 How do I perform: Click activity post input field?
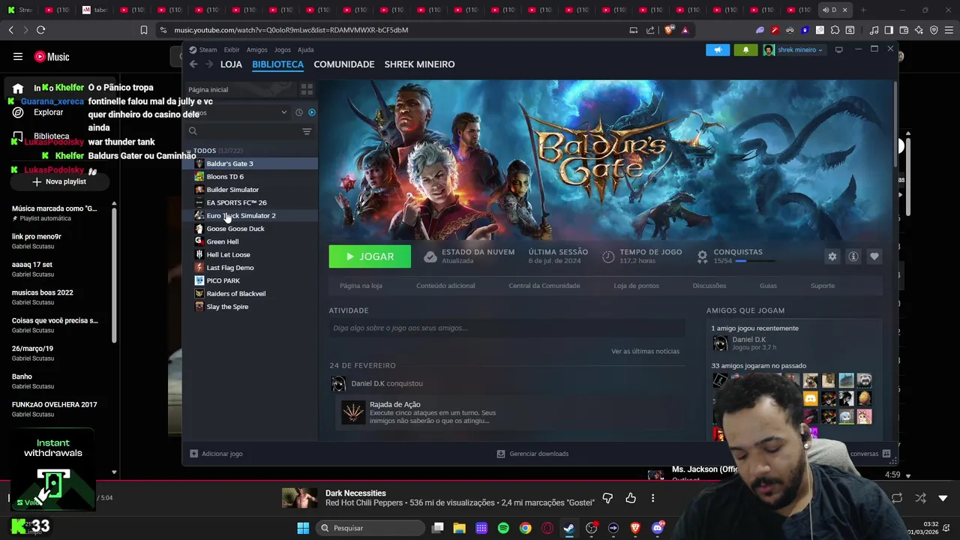point(507,328)
